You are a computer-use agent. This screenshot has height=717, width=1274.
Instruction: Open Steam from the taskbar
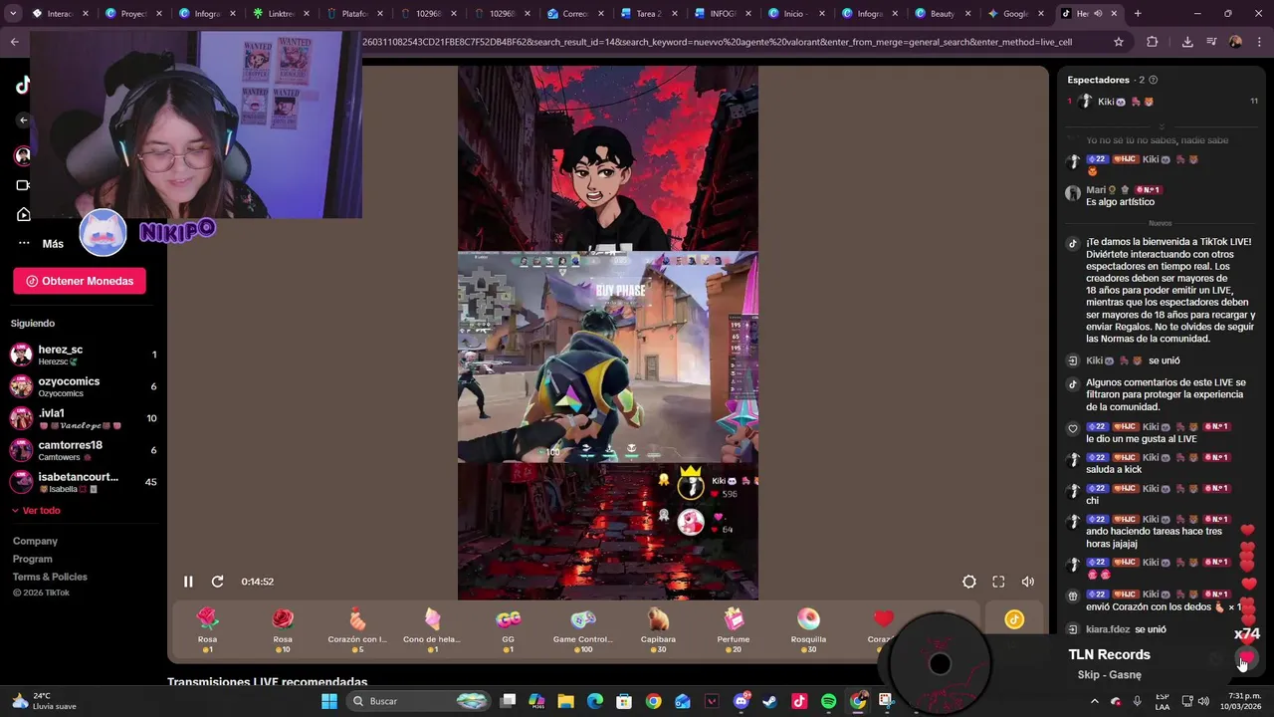[770, 701]
